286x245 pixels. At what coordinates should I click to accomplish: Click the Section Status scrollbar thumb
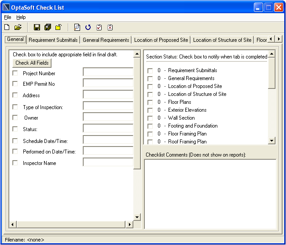pos(272,73)
